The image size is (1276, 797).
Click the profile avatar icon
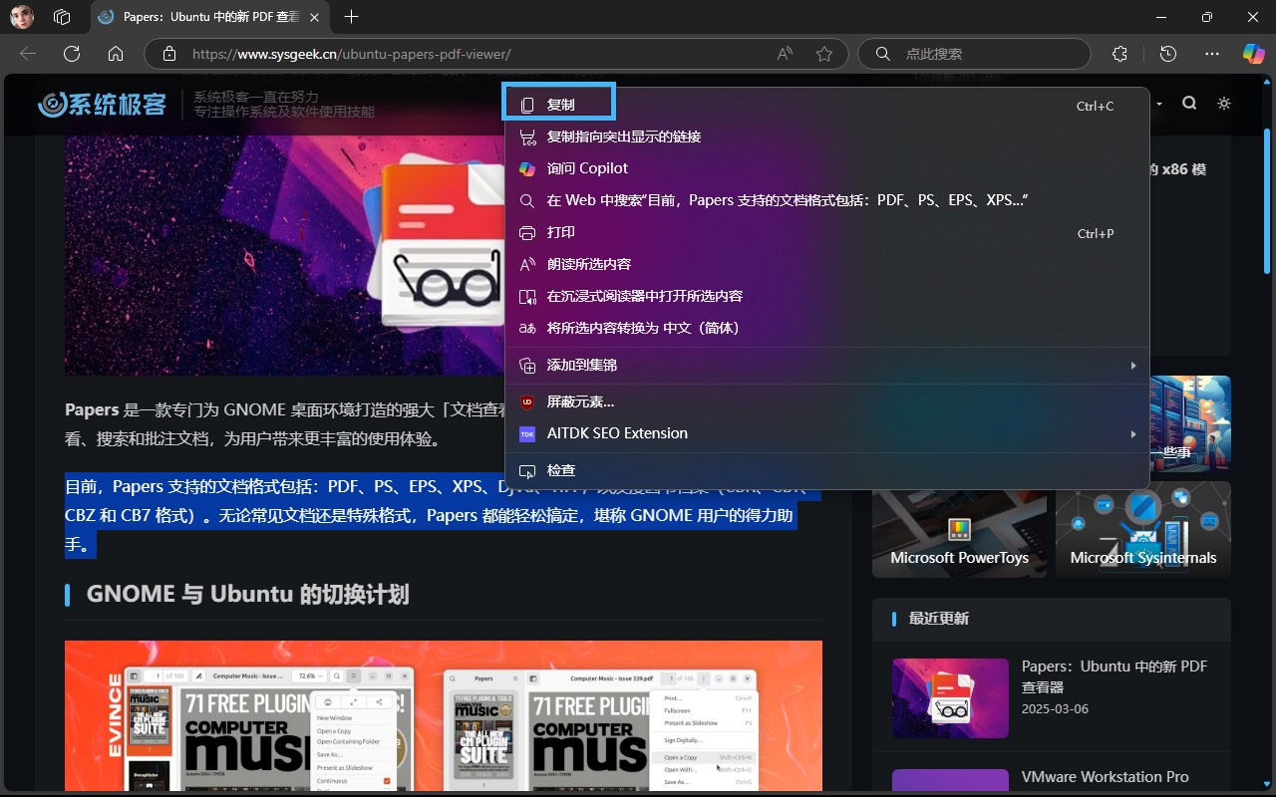coord(22,17)
